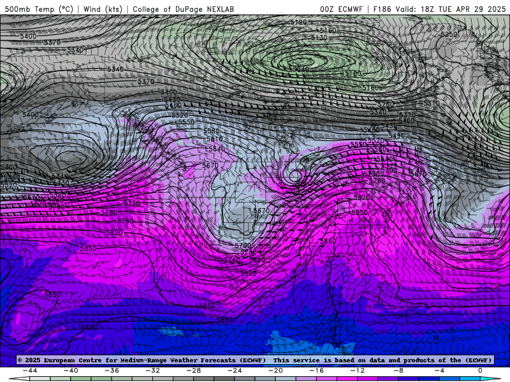Click the '5190' contour label
This screenshot has width=510, height=382.
pyautogui.click(x=298, y=22)
